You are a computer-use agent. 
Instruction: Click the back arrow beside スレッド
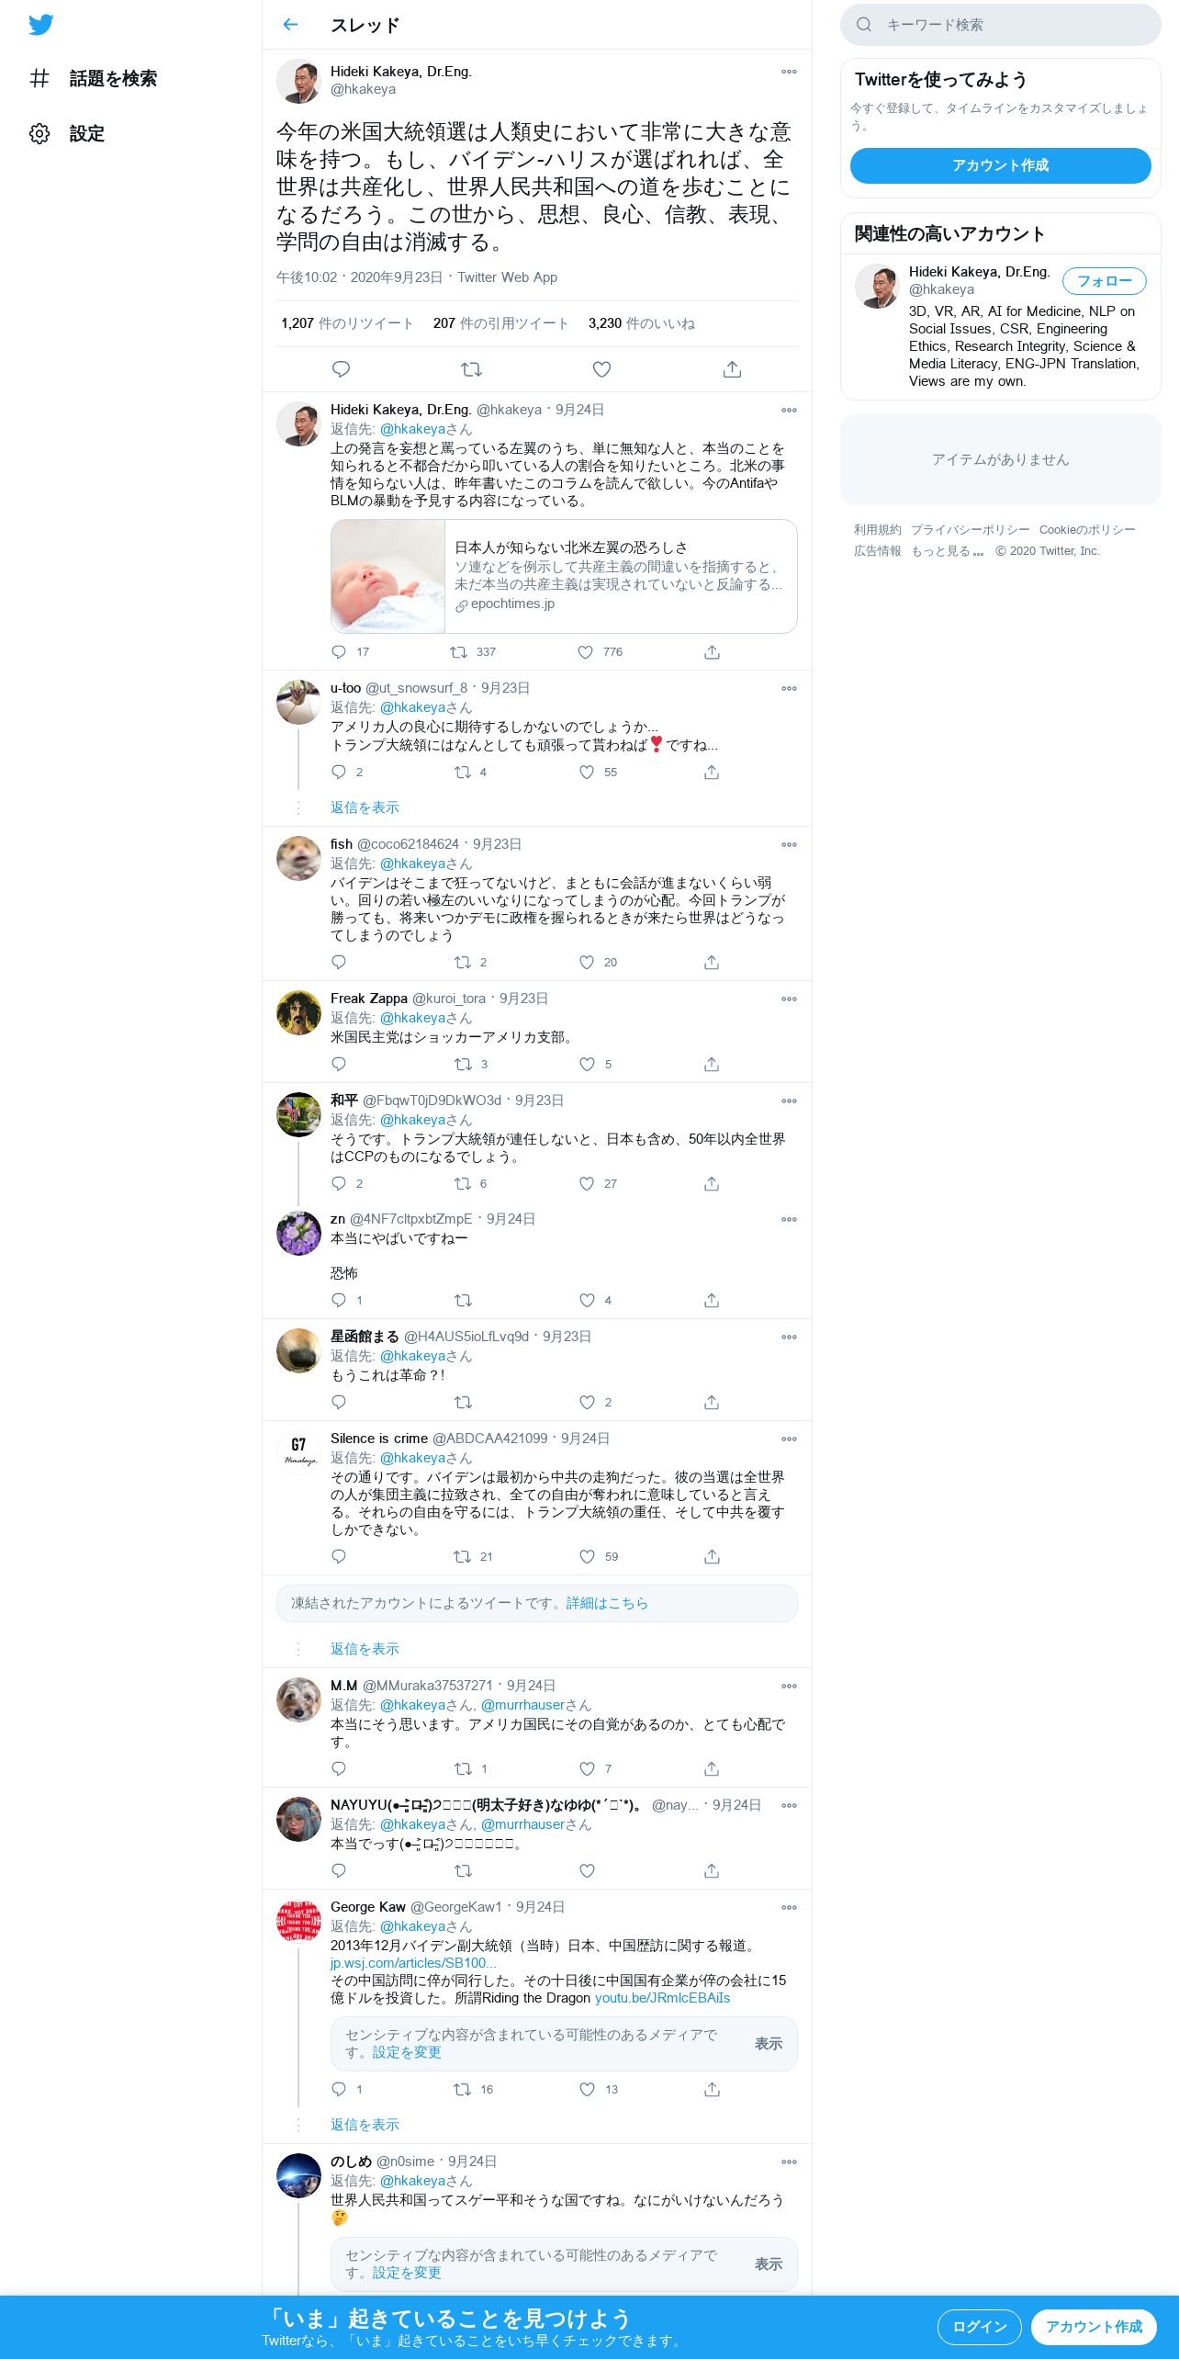point(290,25)
